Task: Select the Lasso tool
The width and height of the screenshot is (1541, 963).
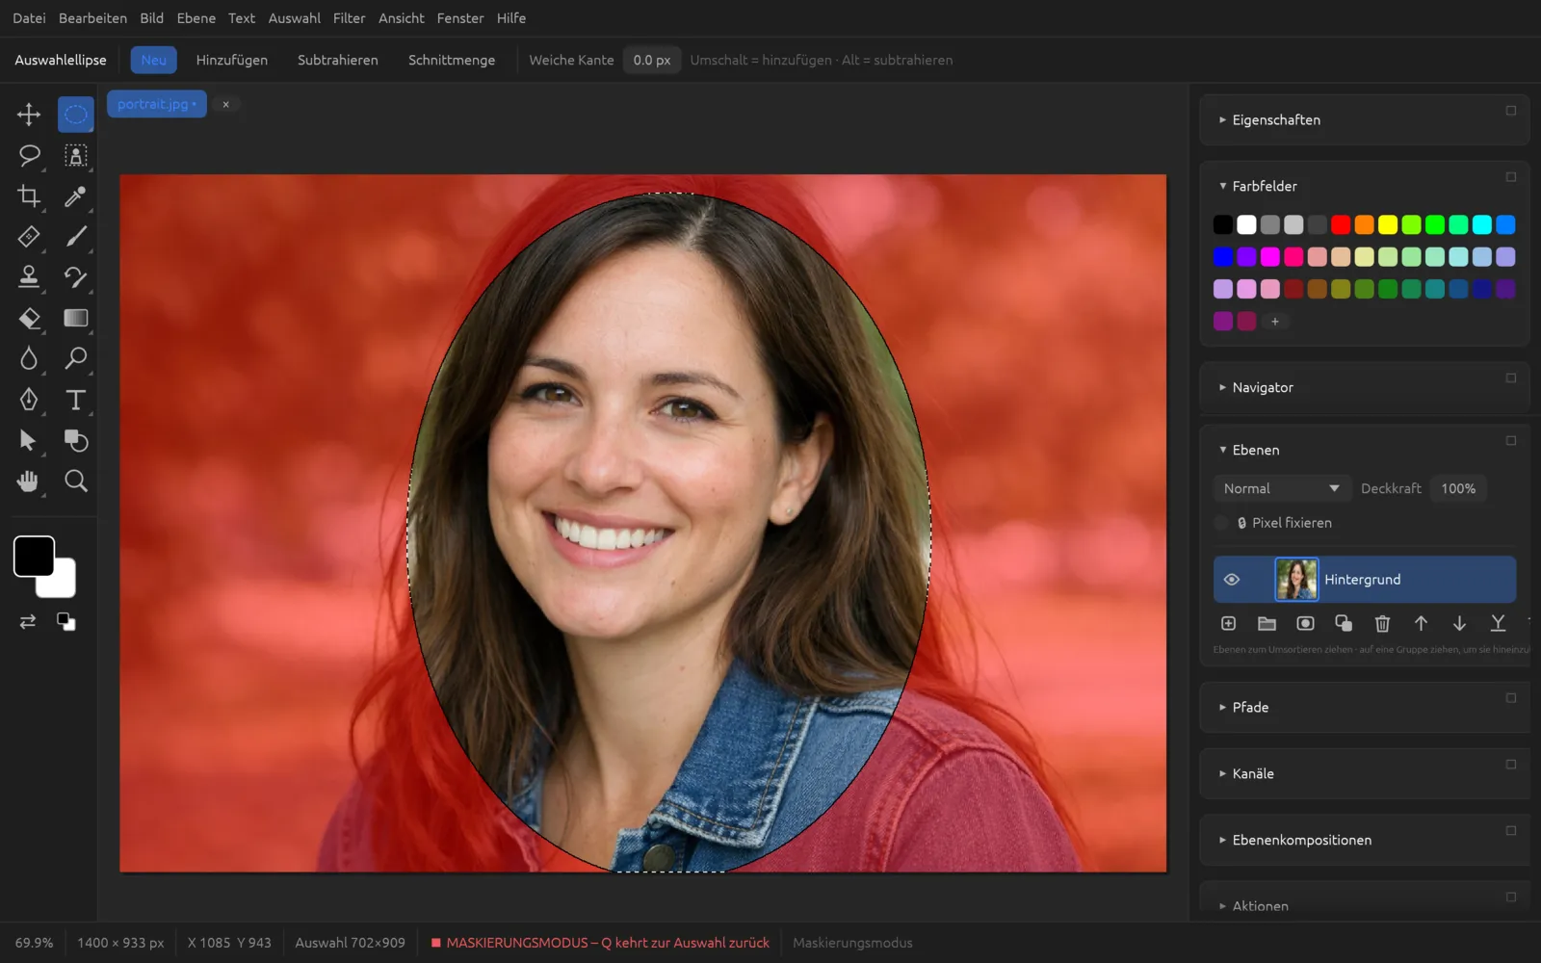Action: click(x=29, y=155)
